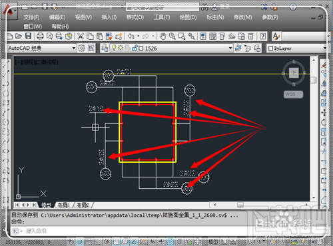333x246 pixels.
Task: Open the Markup Set Manager icon
Action: click(x=241, y=36)
